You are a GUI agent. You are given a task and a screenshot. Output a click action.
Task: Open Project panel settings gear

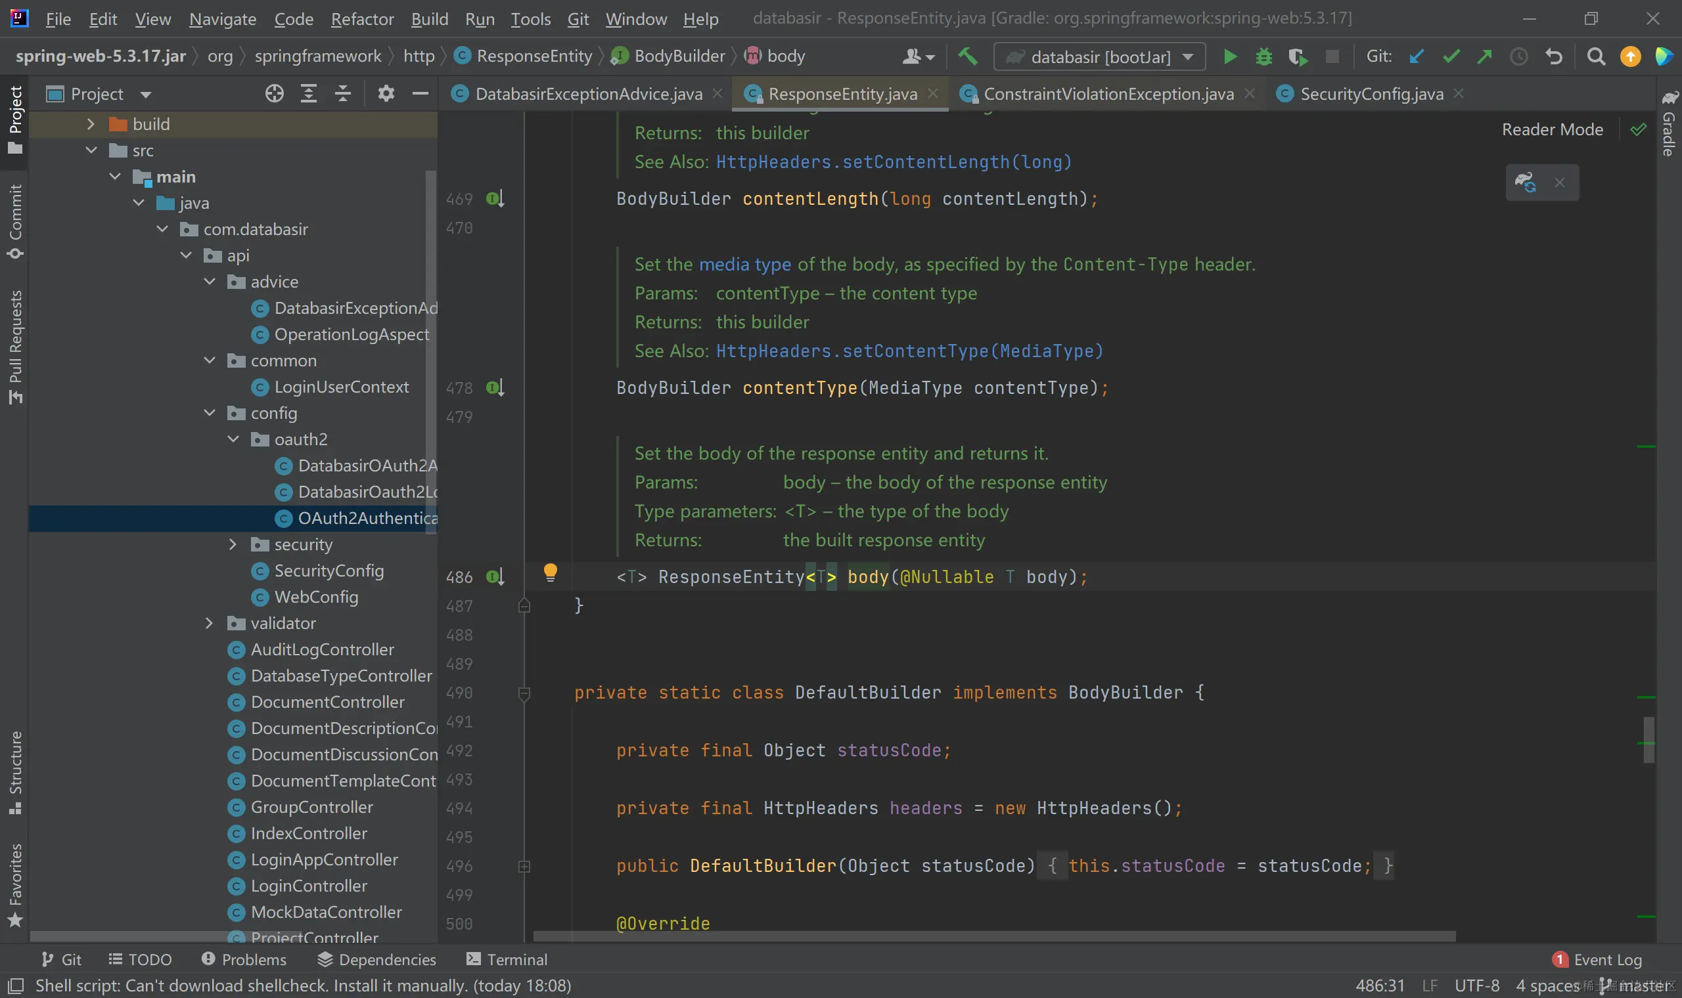point(386,93)
